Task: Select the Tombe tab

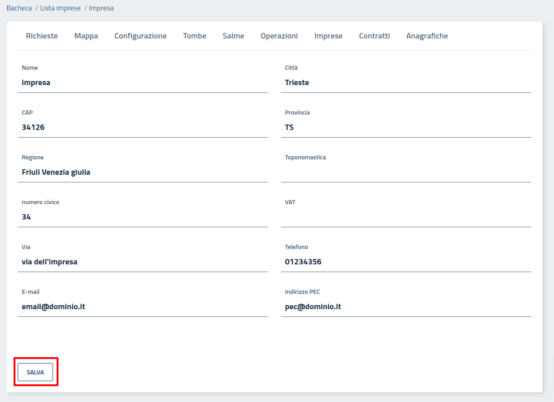Action: [194, 36]
